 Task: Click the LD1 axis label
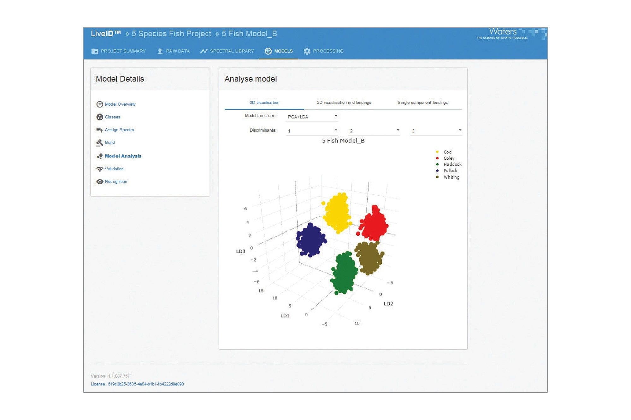pyautogui.click(x=285, y=316)
